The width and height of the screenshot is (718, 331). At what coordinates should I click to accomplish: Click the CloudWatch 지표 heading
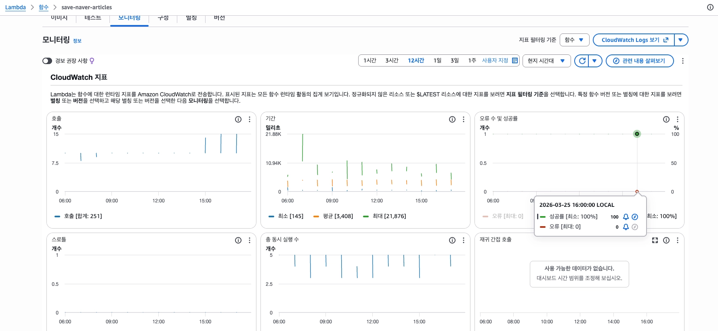(x=79, y=77)
